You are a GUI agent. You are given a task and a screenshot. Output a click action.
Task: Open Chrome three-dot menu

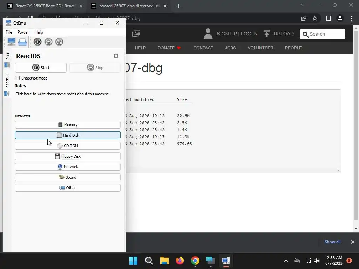(x=351, y=18)
